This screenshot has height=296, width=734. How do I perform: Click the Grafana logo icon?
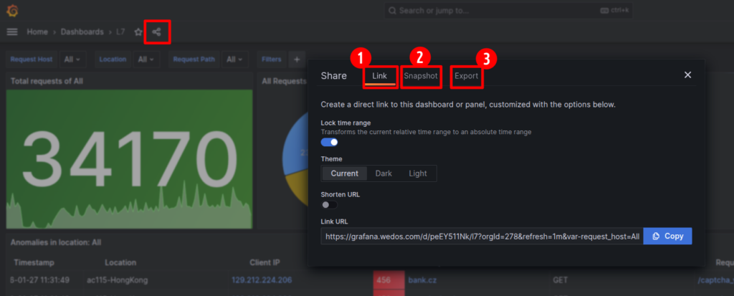pyautogui.click(x=13, y=10)
